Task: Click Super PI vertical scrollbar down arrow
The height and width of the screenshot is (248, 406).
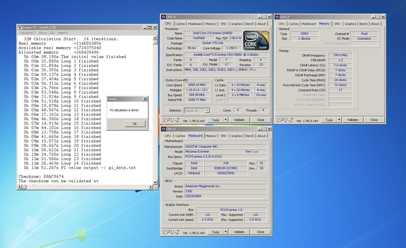Action: [x=155, y=182]
